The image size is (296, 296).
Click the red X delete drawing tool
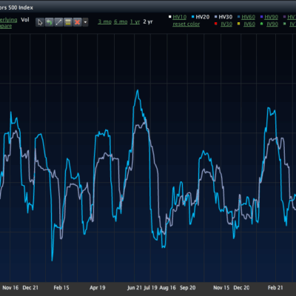(x=78, y=22)
